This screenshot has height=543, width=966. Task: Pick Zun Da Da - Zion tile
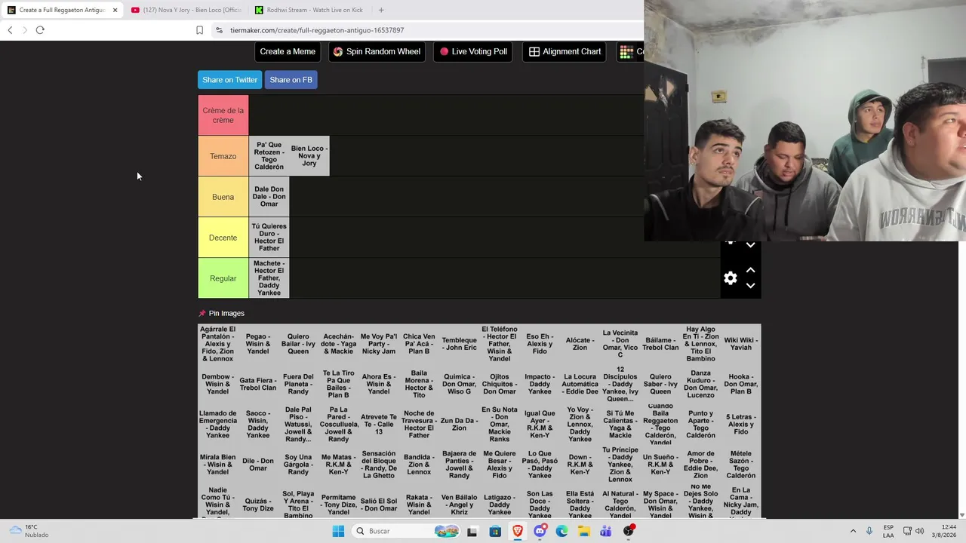(459, 425)
